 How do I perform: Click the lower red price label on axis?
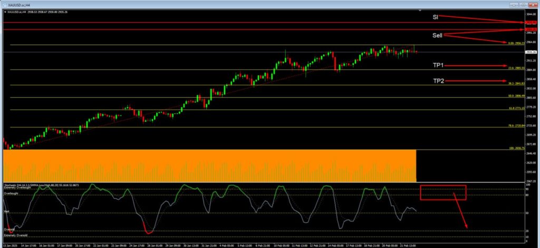click(531, 29)
